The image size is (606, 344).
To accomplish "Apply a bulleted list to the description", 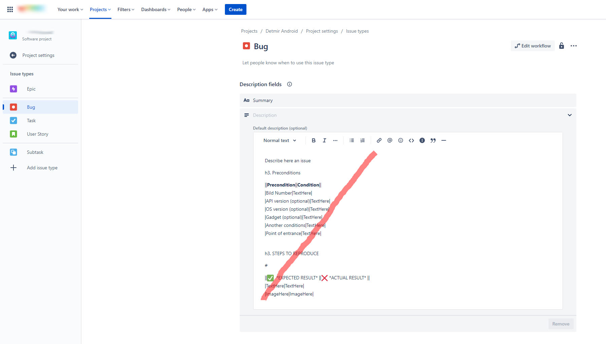I will coord(351,140).
